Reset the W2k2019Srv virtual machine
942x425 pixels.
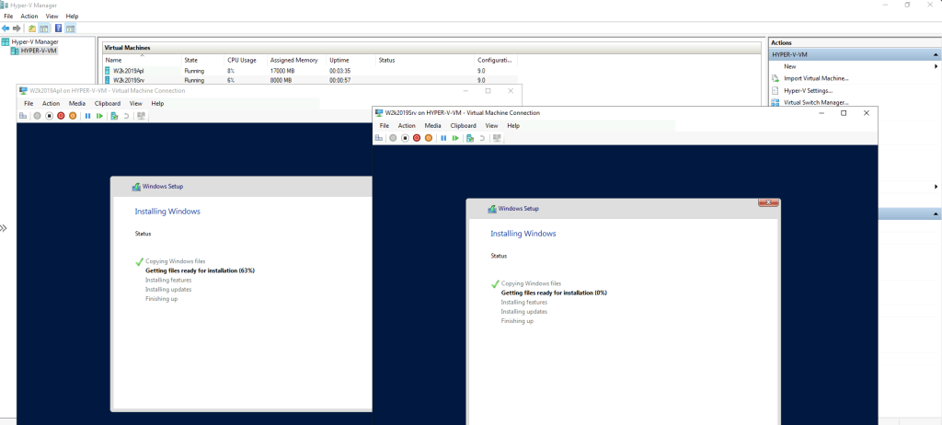455,138
